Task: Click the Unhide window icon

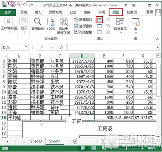Action: pos(99,32)
